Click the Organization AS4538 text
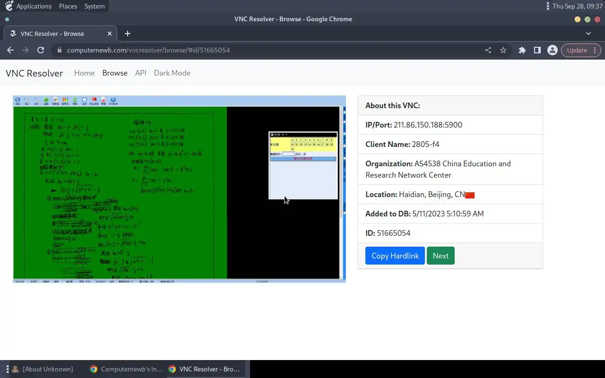This screenshot has height=378, width=605. pyautogui.click(x=438, y=169)
